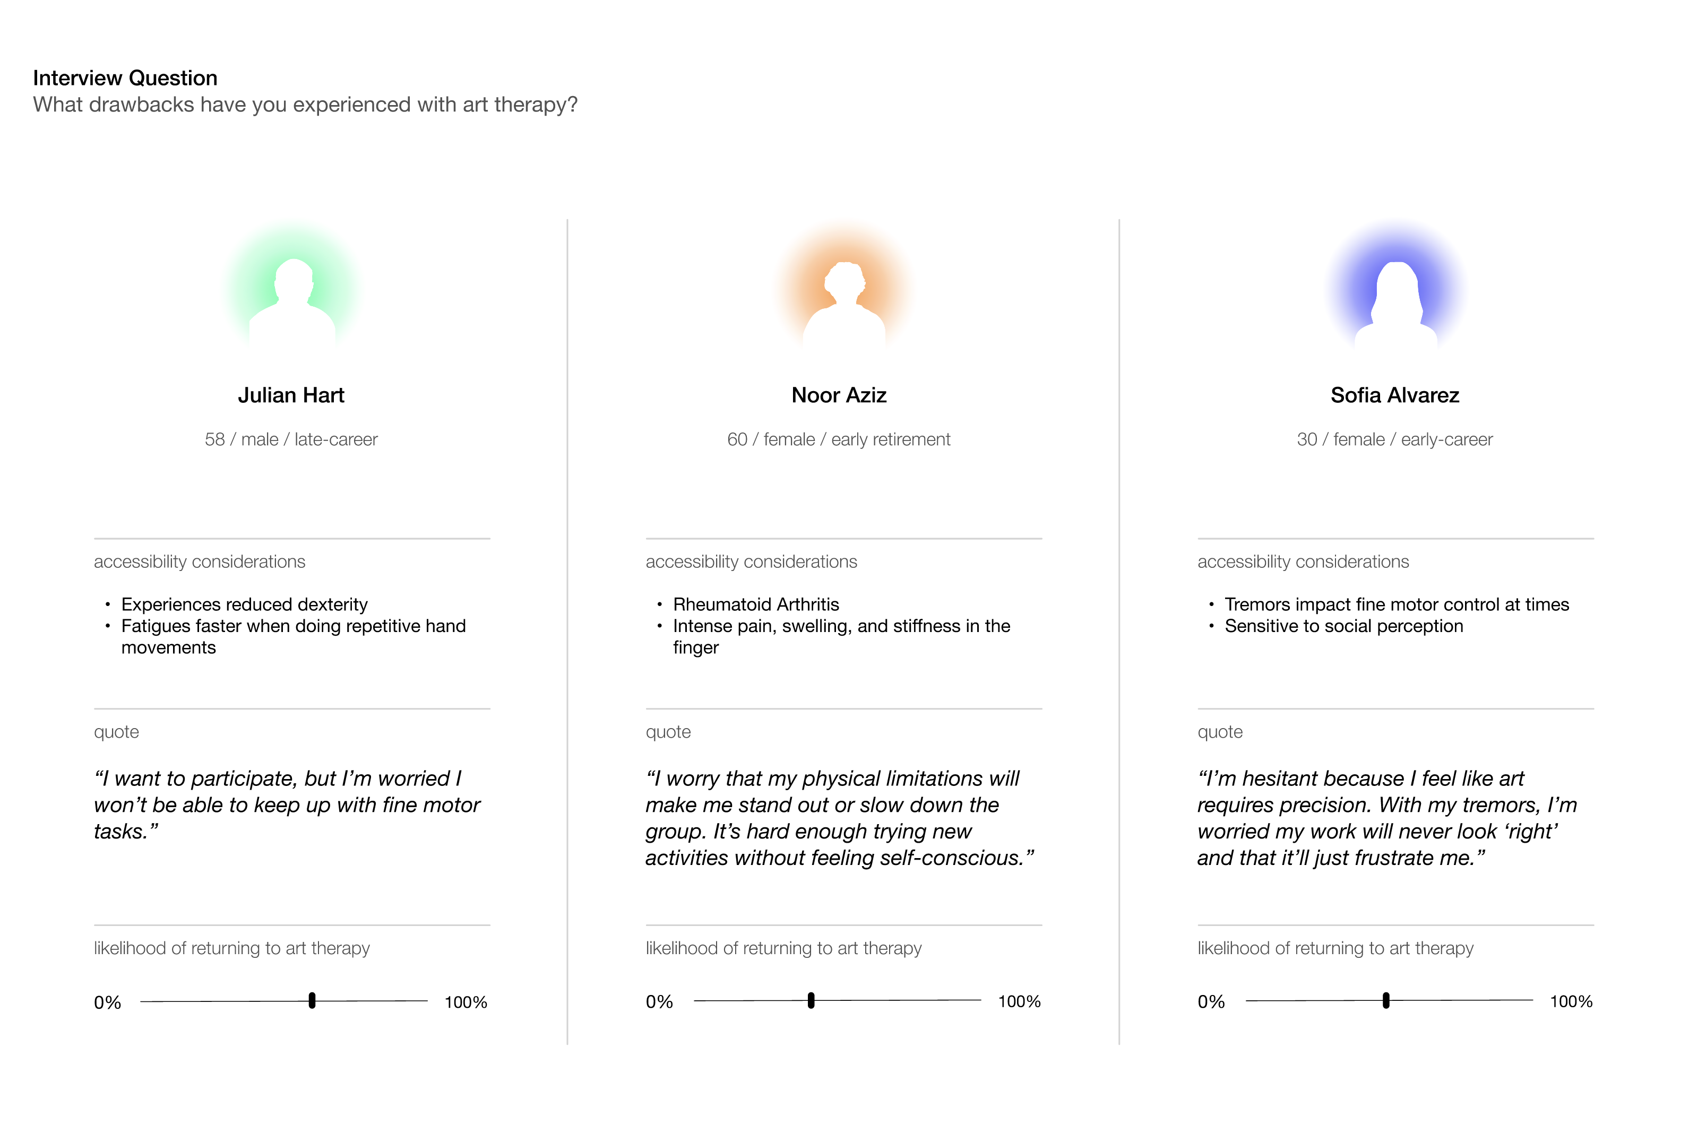Click 'Sensitive to social perception' bullet

tap(1343, 626)
